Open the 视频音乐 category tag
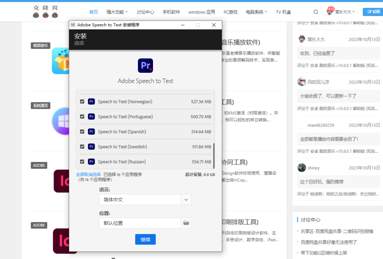 point(40,46)
